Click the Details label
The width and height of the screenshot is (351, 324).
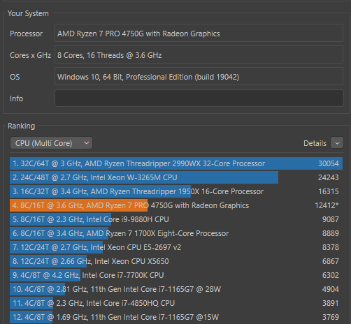tap(315, 143)
